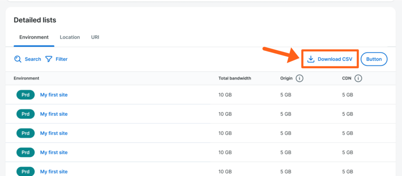Click the Prd badge in third row
The image size is (402, 176).
click(26, 133)
